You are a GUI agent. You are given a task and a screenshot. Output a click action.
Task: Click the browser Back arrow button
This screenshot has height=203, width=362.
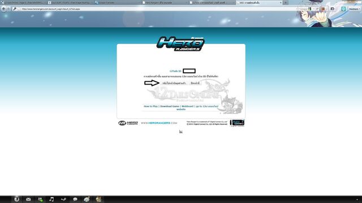click(x=4, y=9)
